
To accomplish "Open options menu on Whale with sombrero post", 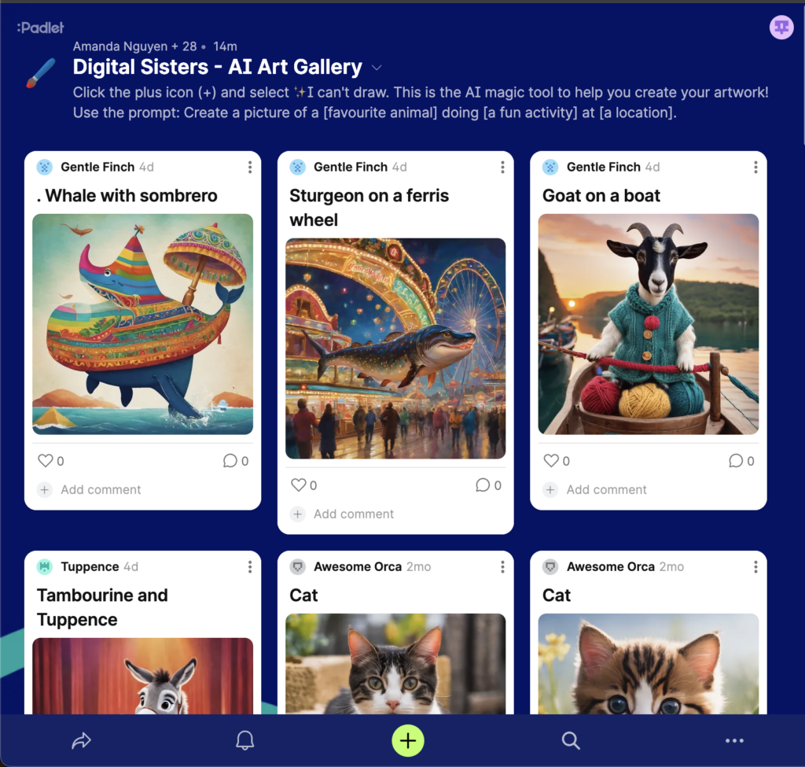I will pos(249,167).
